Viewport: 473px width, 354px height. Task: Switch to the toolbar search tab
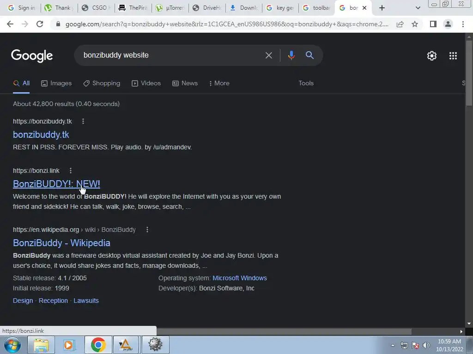317,8
